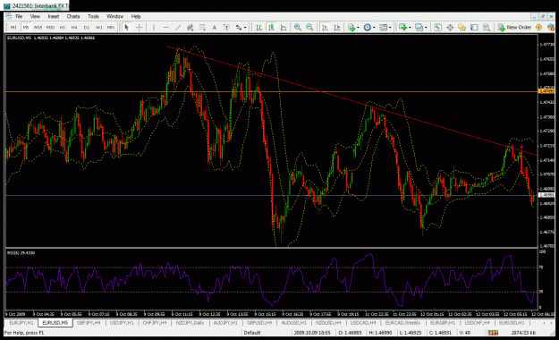The width and height of the screenshot is (559, 340).
Task: Open the Navigator folder-star icon
Action: (462, 28)
